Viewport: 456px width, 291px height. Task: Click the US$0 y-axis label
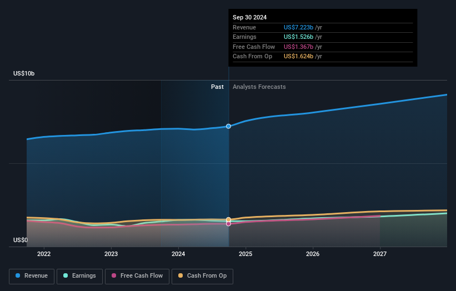pos(21,240)
